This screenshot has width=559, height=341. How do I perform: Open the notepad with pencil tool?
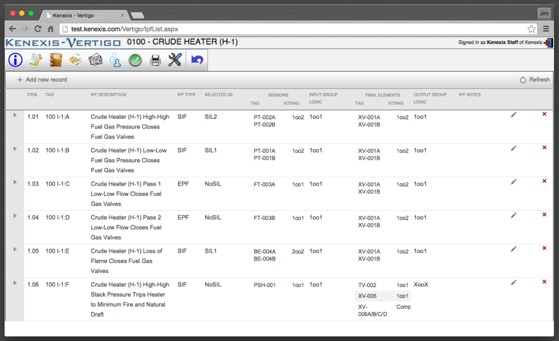click(35, 60)
